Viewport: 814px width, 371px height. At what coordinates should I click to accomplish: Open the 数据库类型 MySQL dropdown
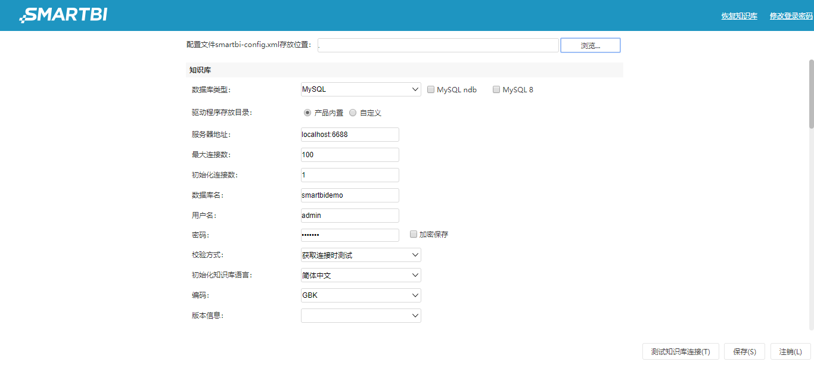tap(361, 89)
